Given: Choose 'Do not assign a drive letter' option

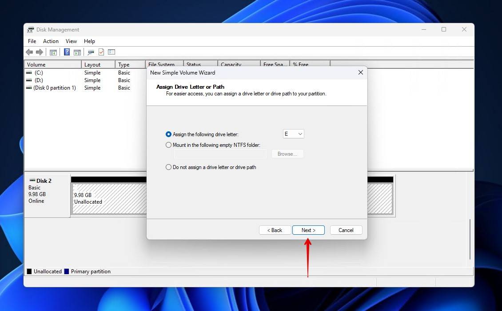Looking at the screenshot, I should tap(169, 167).
